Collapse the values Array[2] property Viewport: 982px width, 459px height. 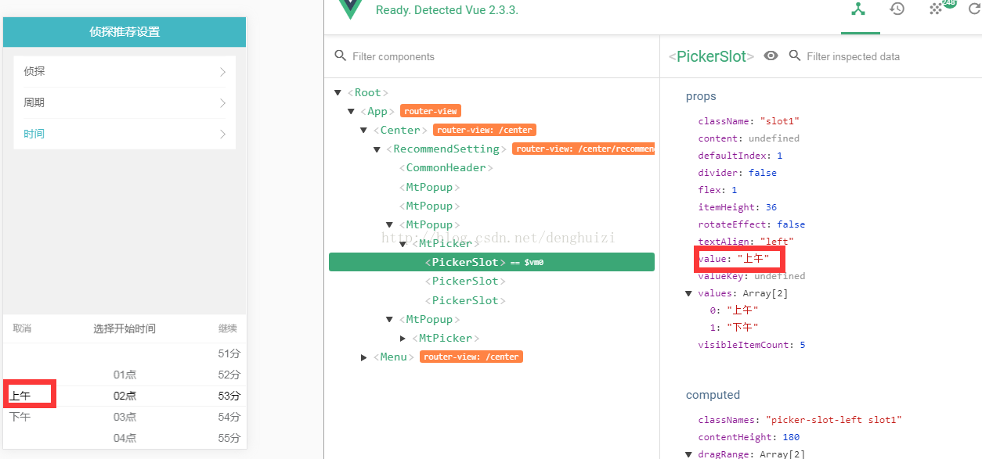click(x=689, y=293)
